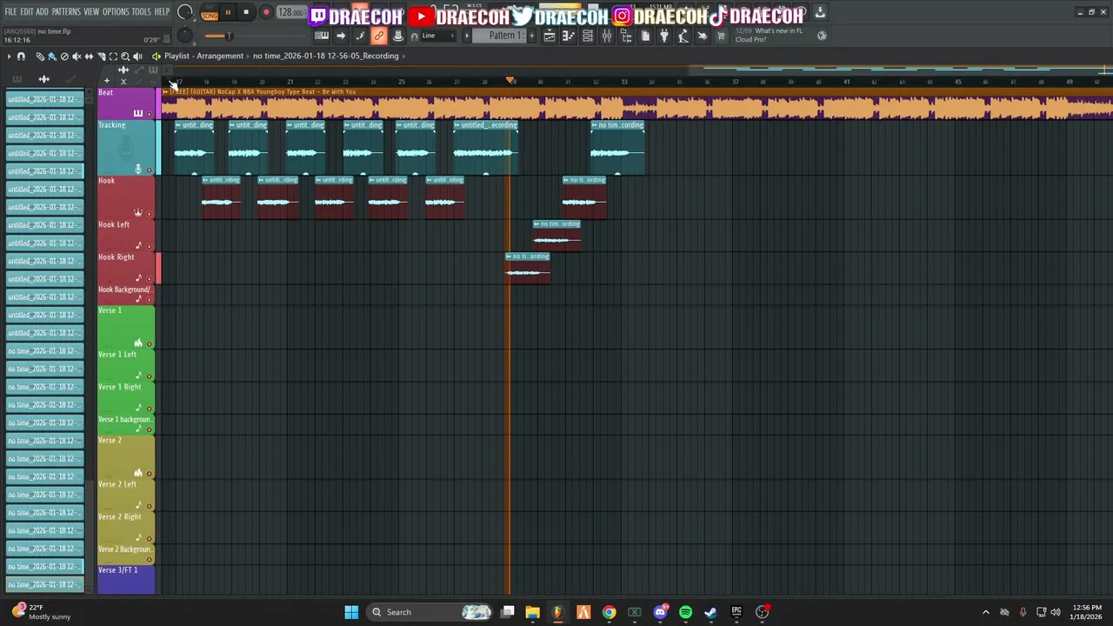Viewport: 1113px width, 626px height.
Task: Open Chrome from the taskbar
Action: click(x=609, y=612)
